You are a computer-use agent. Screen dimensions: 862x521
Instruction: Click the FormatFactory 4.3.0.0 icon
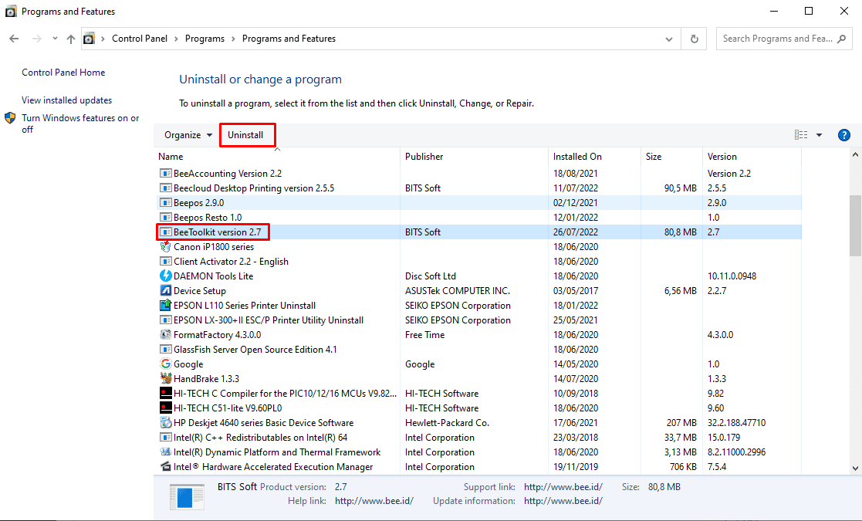165,335
